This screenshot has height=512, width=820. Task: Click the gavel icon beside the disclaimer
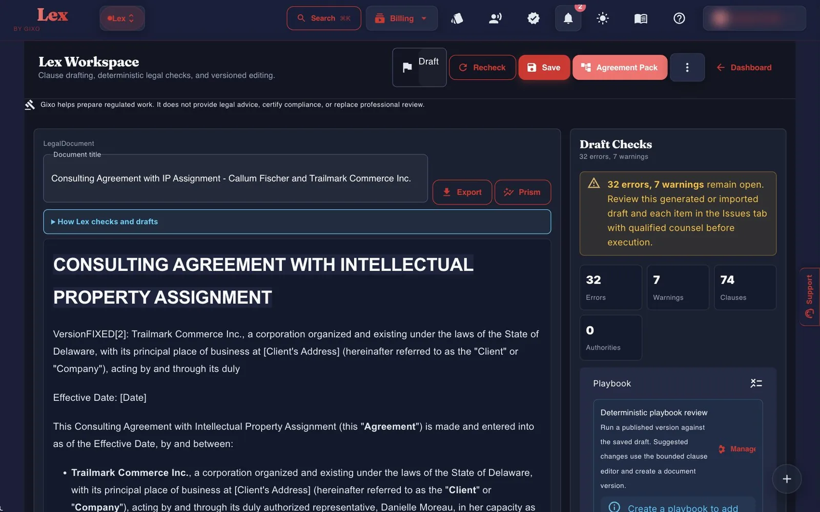click(x=30, y=104)
